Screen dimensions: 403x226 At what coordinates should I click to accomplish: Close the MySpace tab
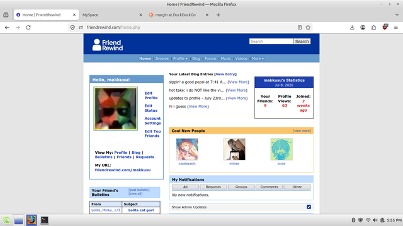coord(140,15)
